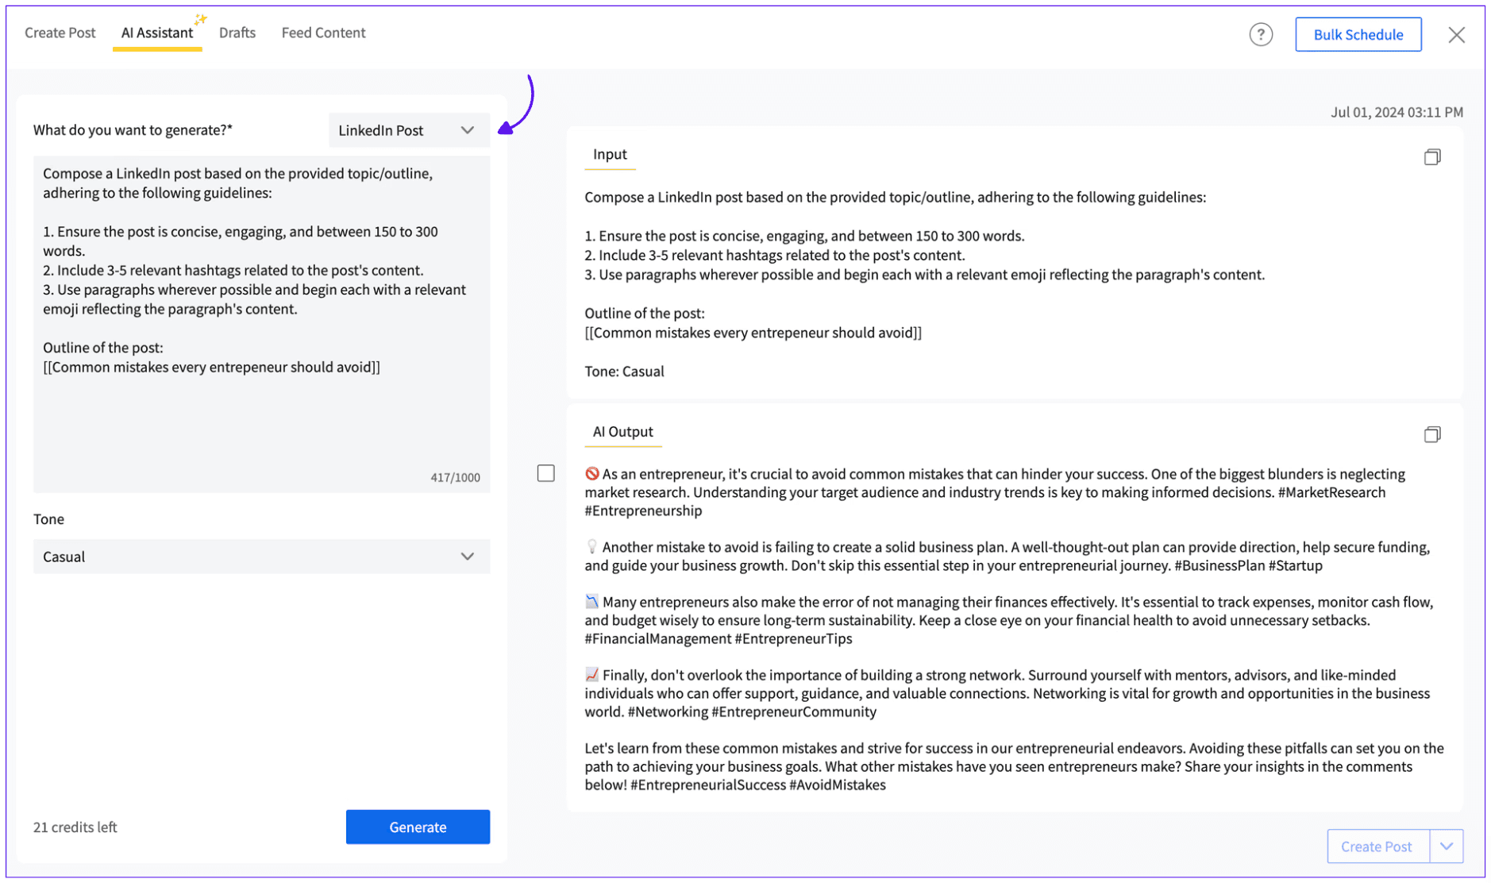The image size is (1491, 883).
Task: Copy the Input text with copy icon
Action: tap(1431, 156)
